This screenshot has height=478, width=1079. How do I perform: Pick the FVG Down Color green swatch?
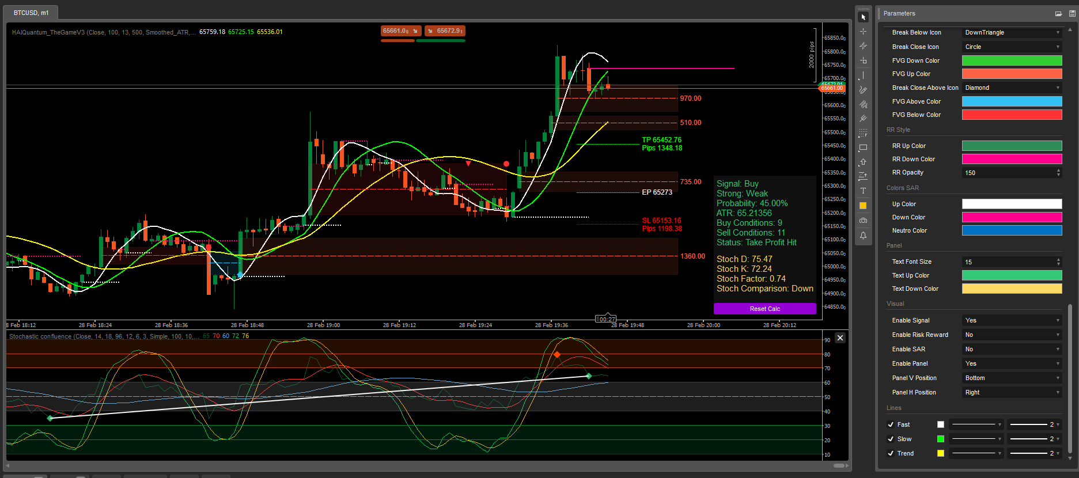click(1012, 60)
